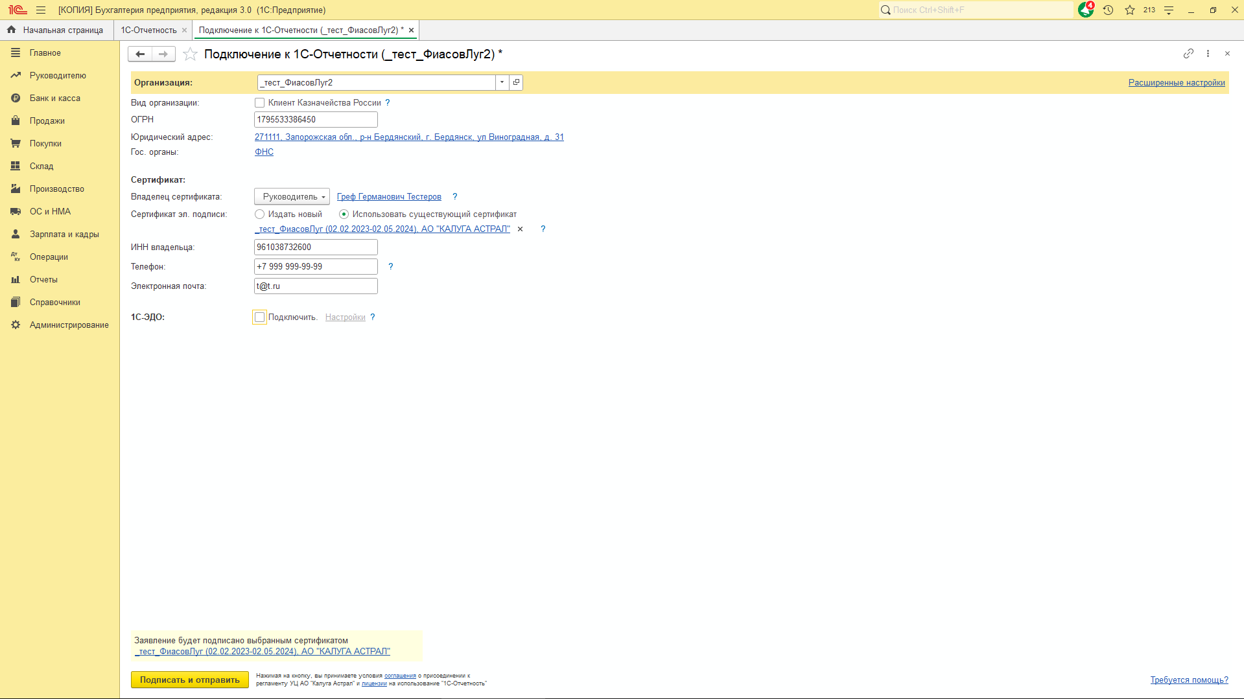Open Греф Германович Тестеров link
The image size is (1244, 699).
[389, 196]
